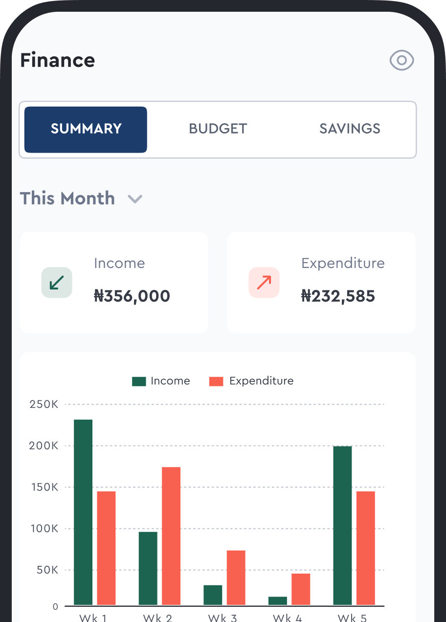Expand the This Month chevron
Image resolution: width=446 pixels, height=622 pixels.
point(135,199)
